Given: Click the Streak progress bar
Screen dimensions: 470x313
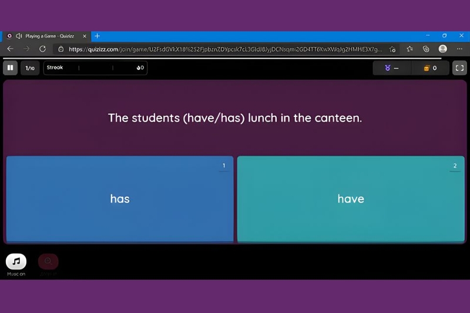Looking at the screenshot, I should tap(95, 68).
